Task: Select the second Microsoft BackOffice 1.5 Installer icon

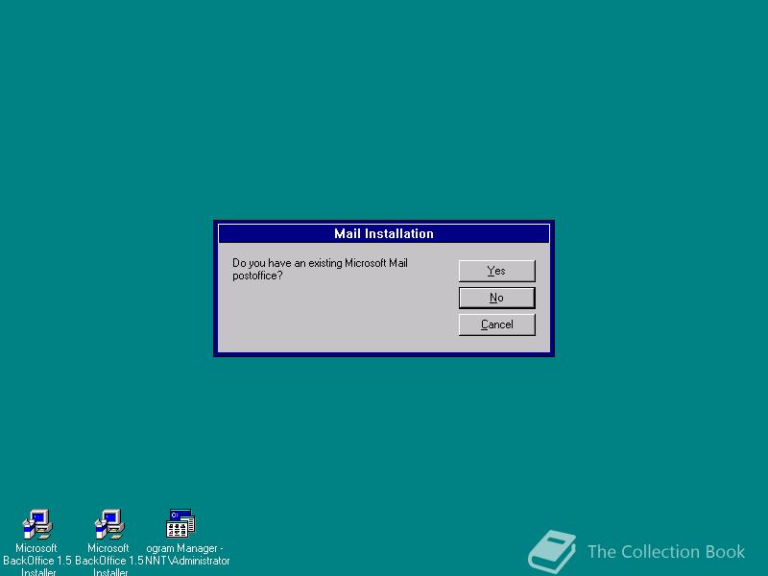Action: click(109, 524)
